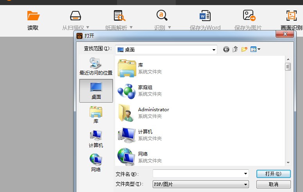
Task: Go up one level icon in dialog
Action: tap(235, 49)
